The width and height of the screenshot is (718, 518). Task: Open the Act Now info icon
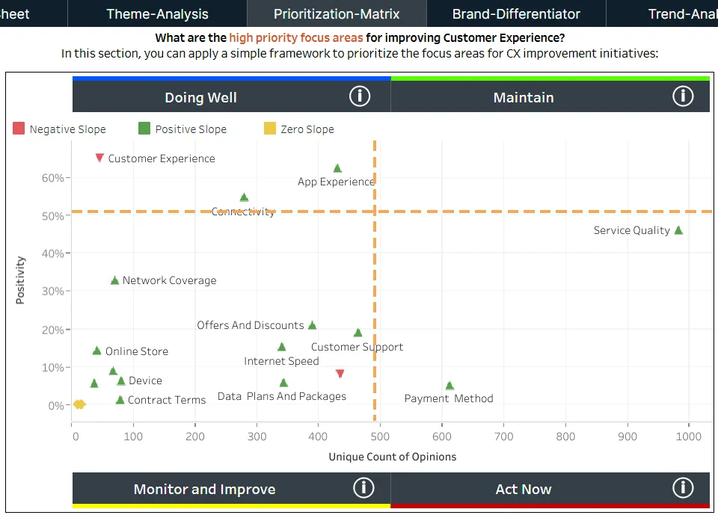(683, 487)
